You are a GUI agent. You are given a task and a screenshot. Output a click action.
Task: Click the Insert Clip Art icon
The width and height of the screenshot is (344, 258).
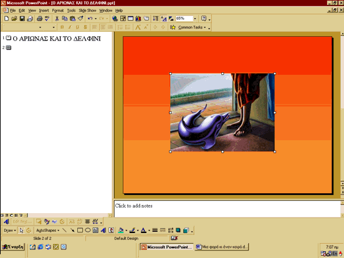pyautogui.click(x=111, y=231)
